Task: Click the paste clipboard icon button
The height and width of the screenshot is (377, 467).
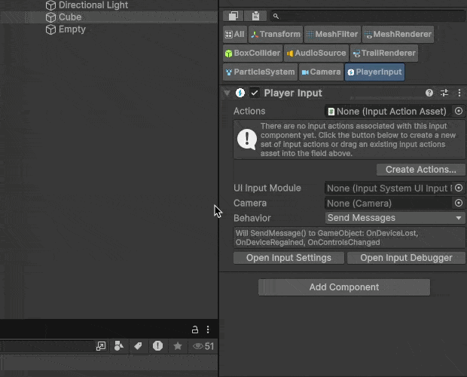Action: [x=256, y=16]
